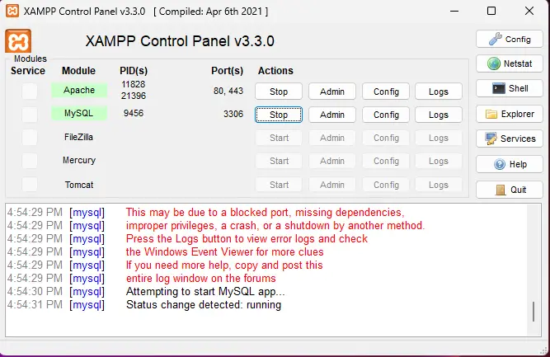The image size is (550, 357).
Task: Click the 4:54:30 PM timestamp in log
Action: coord(35,291)
